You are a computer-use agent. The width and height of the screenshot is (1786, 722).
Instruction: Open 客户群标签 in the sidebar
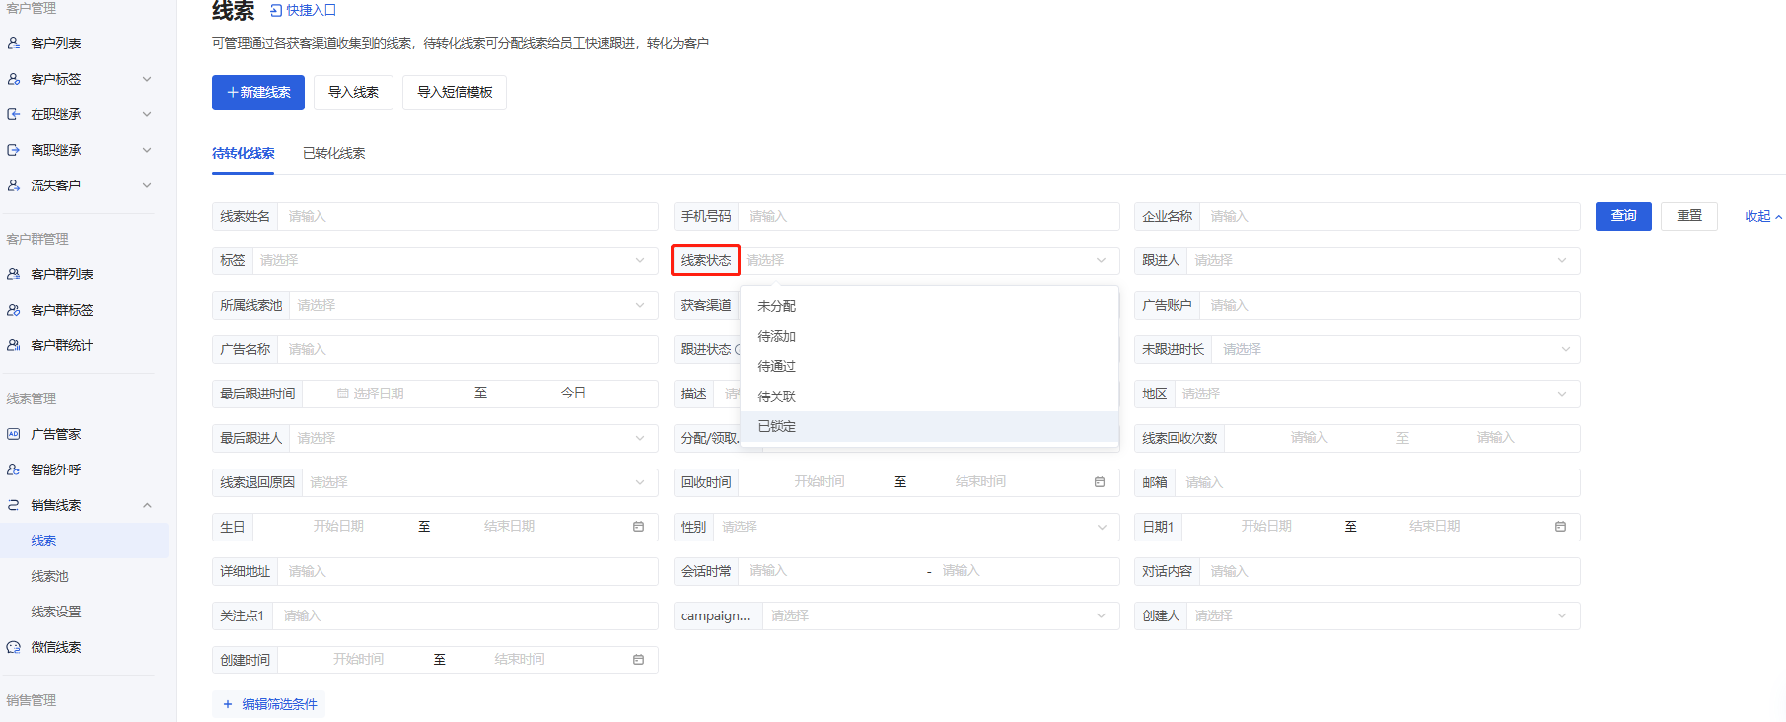coord(61,310)
